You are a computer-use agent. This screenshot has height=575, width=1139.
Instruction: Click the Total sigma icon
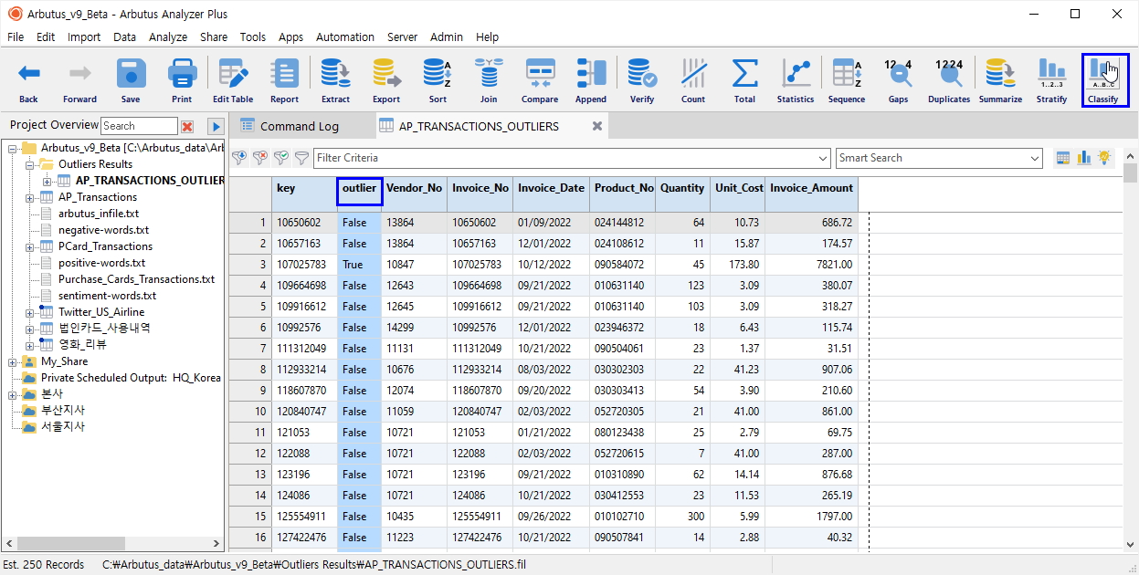point(744,80)
